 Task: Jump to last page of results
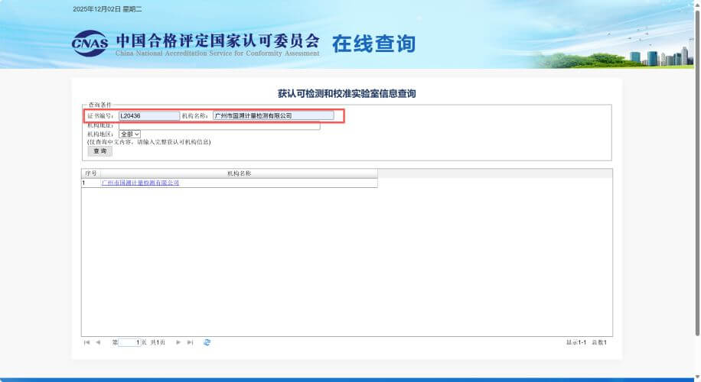pyautogui.click(x=190, y=342)
